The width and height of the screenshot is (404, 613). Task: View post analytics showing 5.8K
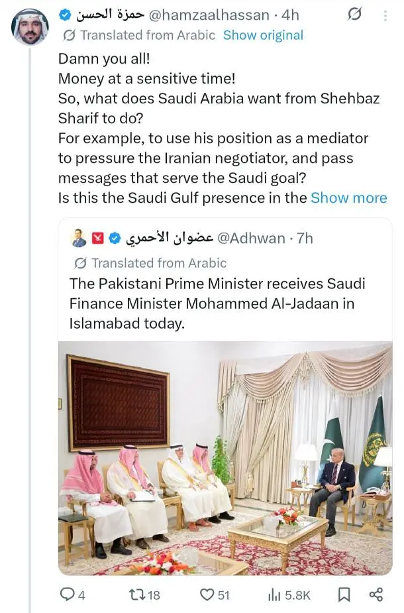point(274,595)
